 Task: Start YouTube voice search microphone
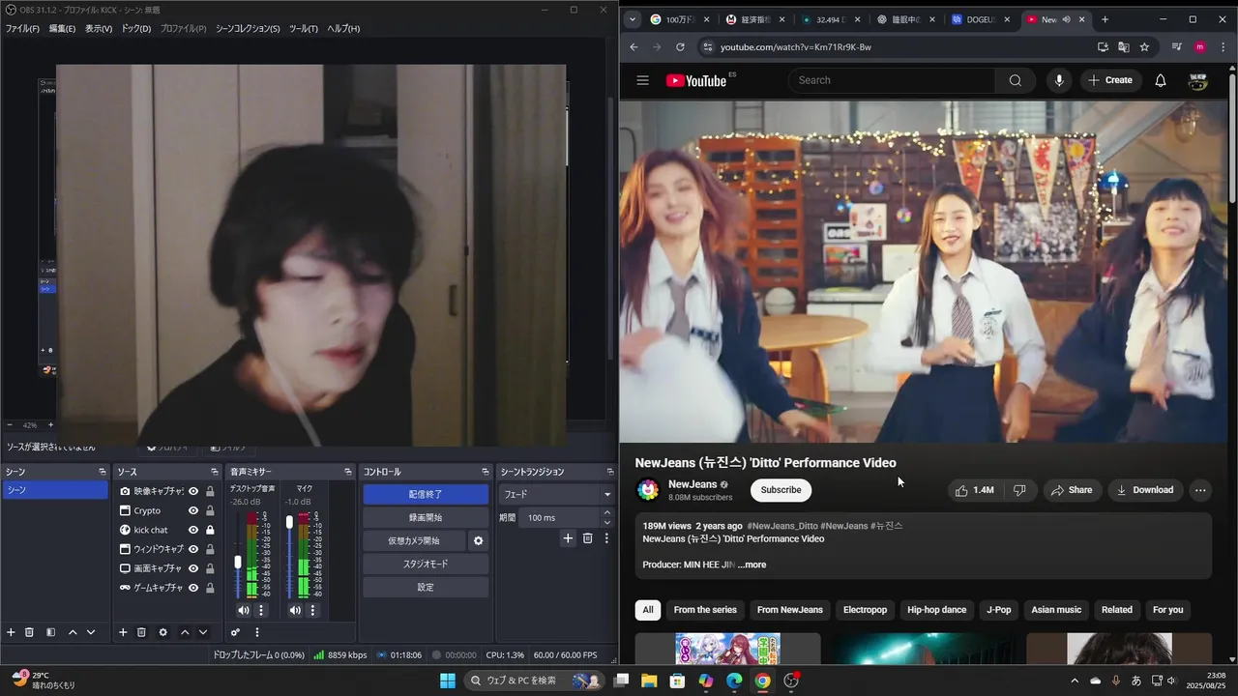coord(1059,80)
